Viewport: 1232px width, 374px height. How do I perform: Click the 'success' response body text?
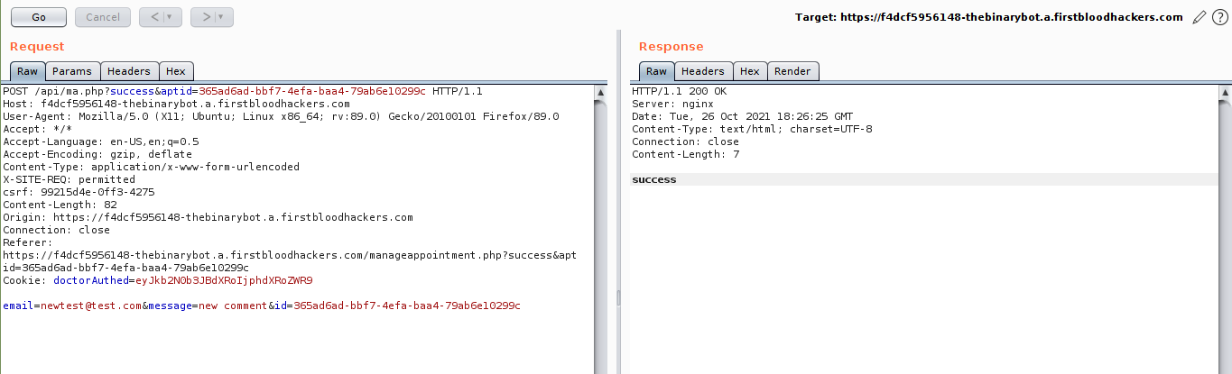[x=654, y=179]
